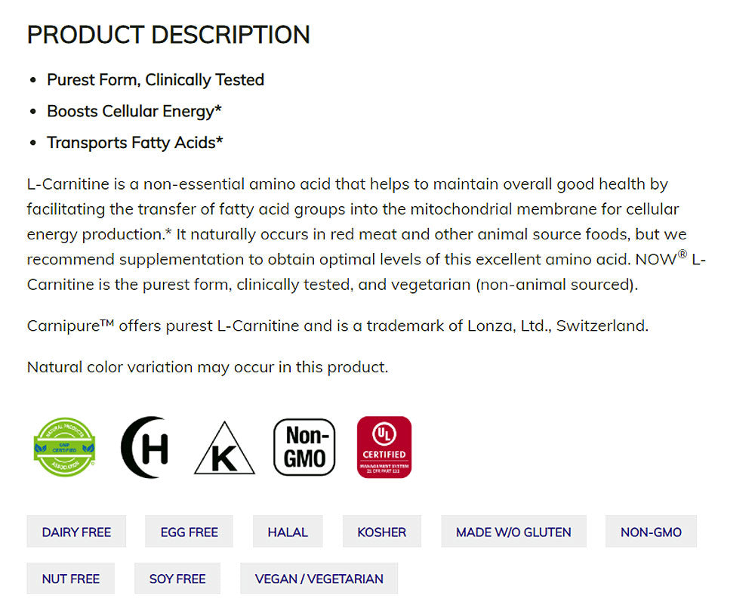Click the "Natural color variation" note
This screenshot has height=611, width=755.
pos(208,367)
